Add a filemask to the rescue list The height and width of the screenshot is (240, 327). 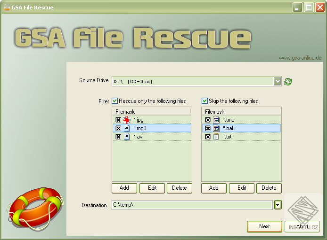124,188
